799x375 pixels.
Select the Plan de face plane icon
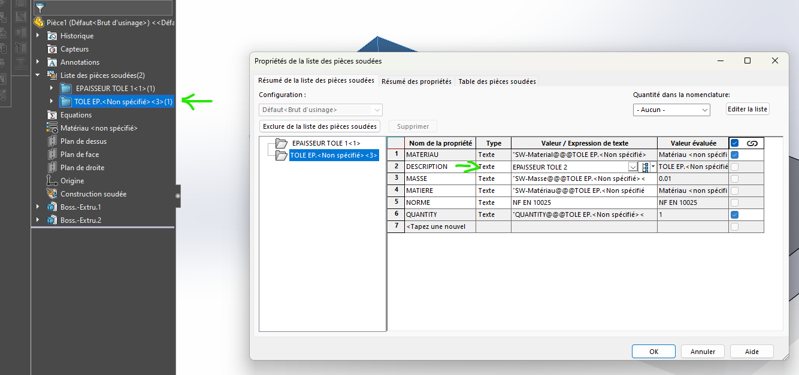52,155
